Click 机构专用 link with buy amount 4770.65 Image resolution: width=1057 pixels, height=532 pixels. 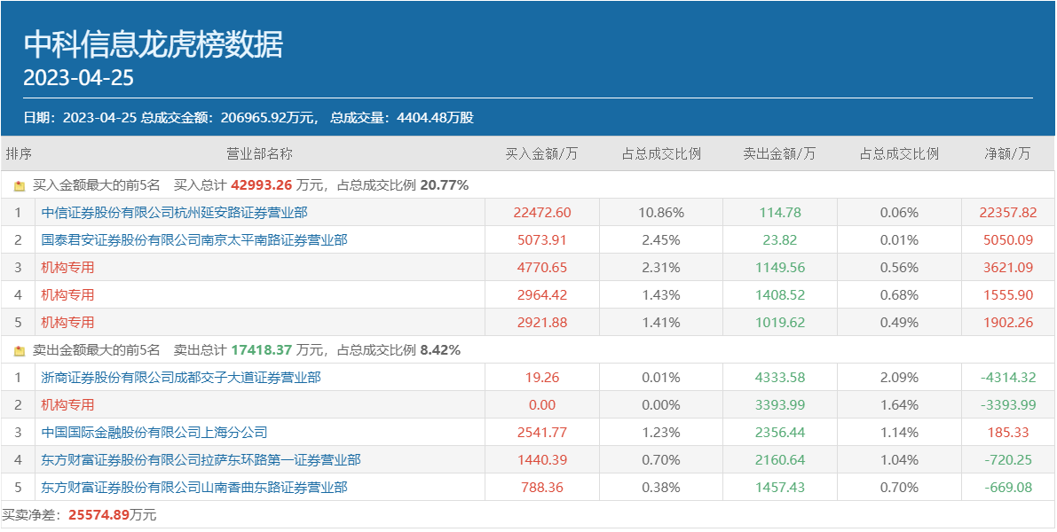pos(67,268)
